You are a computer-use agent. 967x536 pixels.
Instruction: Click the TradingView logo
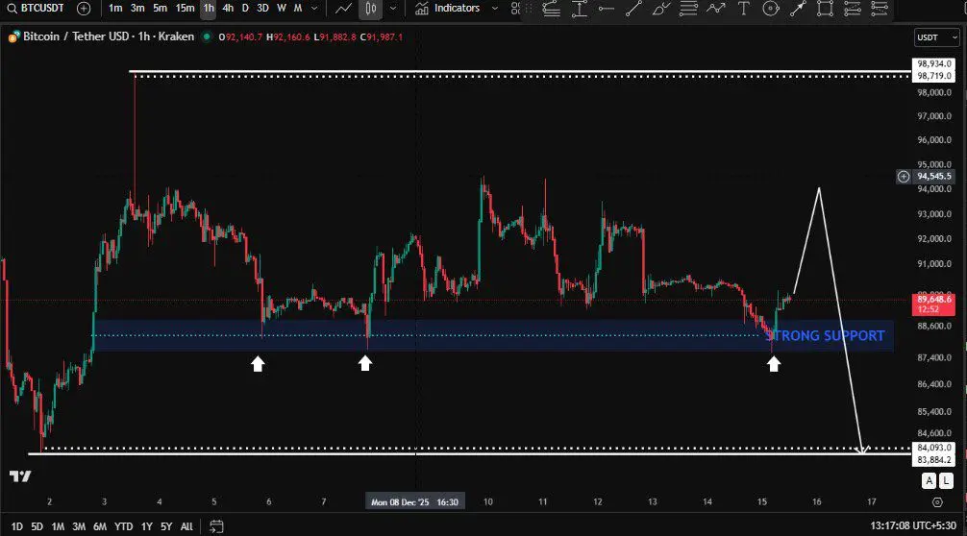pyautogui.click(x=20, y=476)
